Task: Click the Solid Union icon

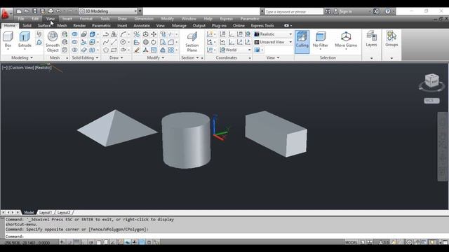Action: tap(74, 34)
